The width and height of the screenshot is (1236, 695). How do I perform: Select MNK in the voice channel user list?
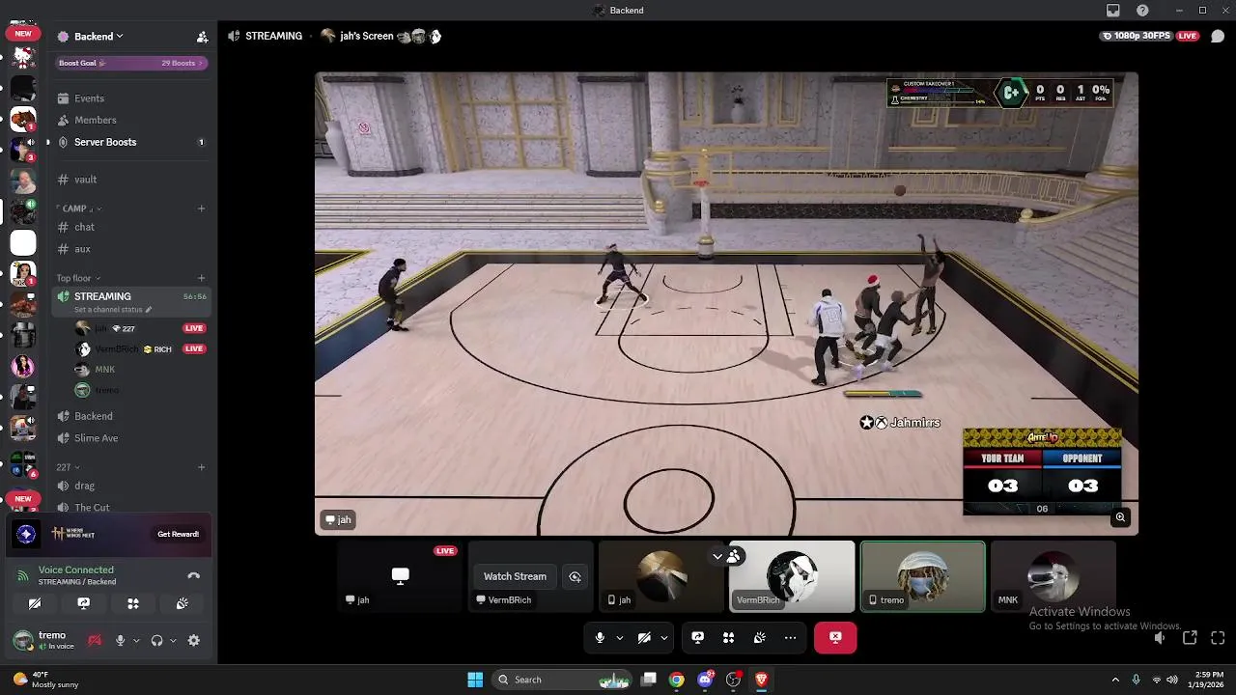140,370
